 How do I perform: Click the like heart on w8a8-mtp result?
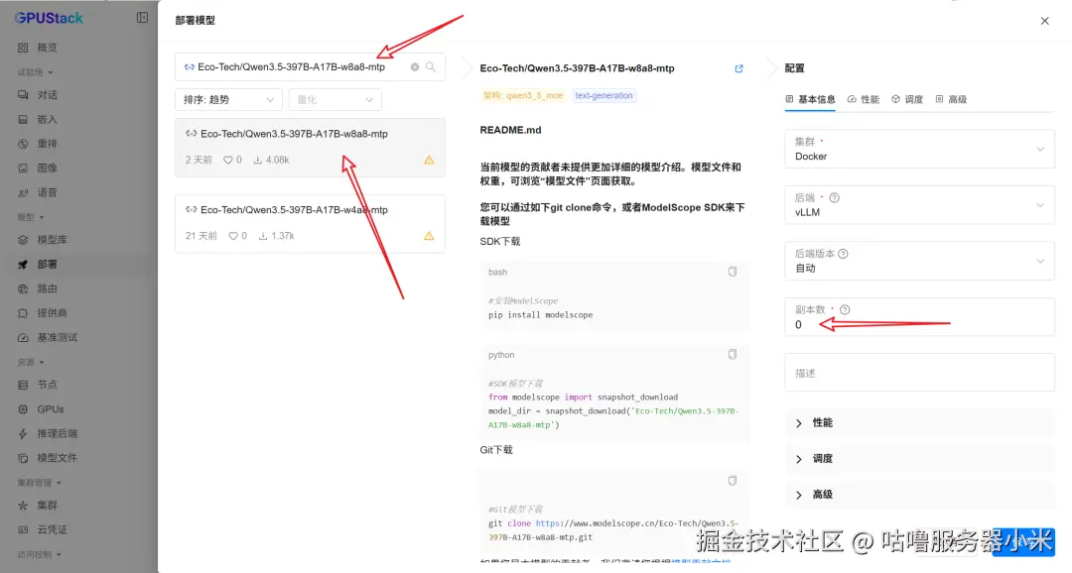(x=228, y=160)
